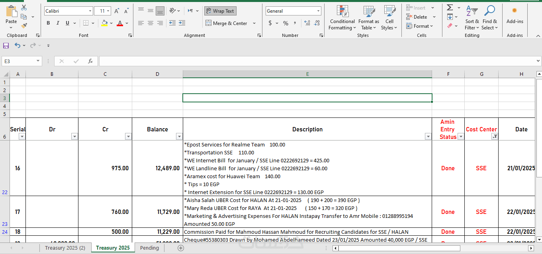Toggle Wrap Text for the cell
The height and width of the screenshot is (254, 542).
[x=220, y=11]
